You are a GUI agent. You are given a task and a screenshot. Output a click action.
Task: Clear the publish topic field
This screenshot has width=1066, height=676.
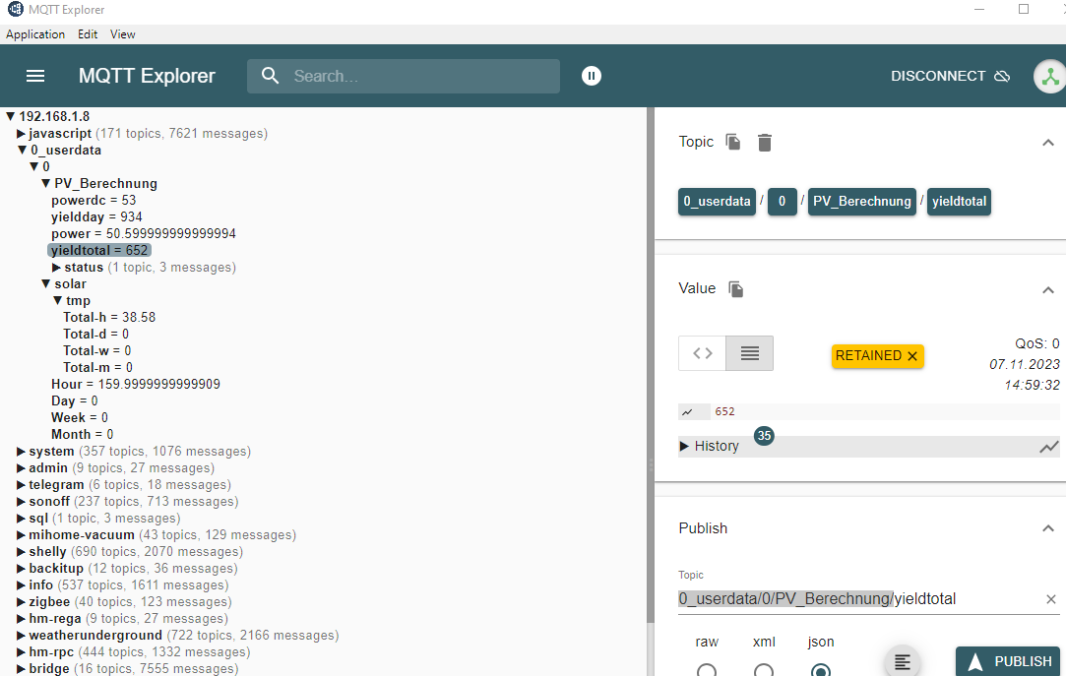[x=1051, y=599]
